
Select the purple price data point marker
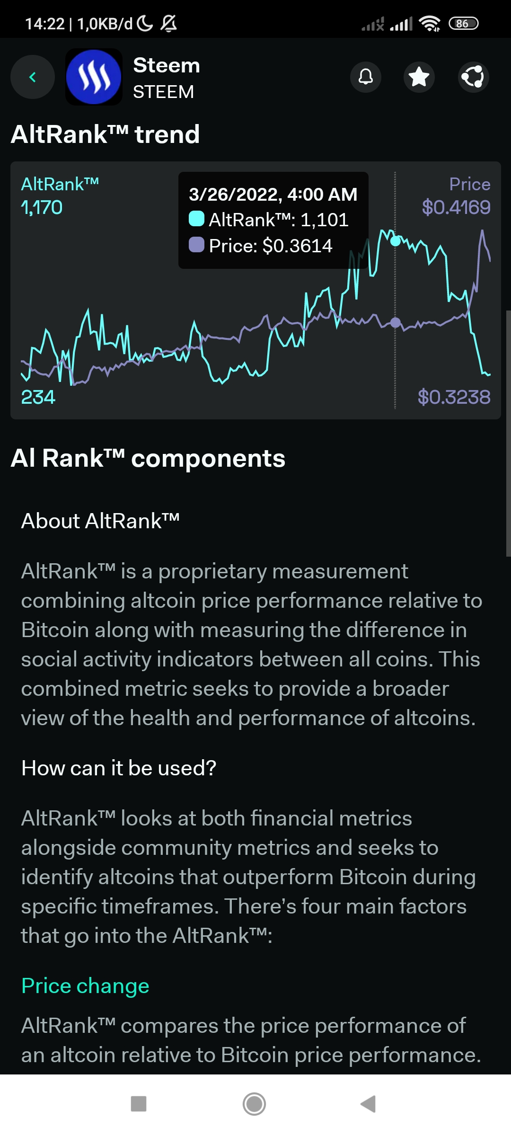click(x=395, y=323)
